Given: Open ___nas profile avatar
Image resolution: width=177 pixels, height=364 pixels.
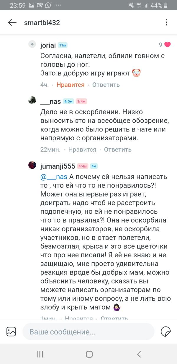Looking at the screenshot, I should (x=32, y=100).
